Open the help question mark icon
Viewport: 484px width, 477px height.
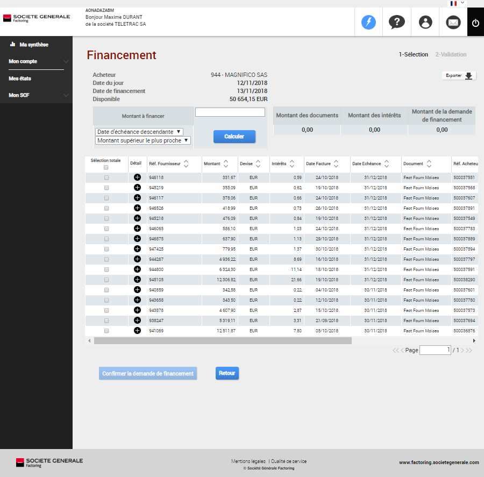coord(397,22)
